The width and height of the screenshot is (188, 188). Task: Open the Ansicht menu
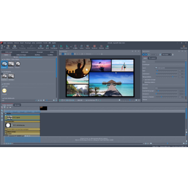coord(45,43)
